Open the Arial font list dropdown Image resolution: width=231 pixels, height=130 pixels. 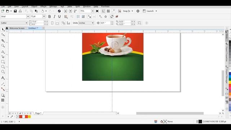pos(28,17)
